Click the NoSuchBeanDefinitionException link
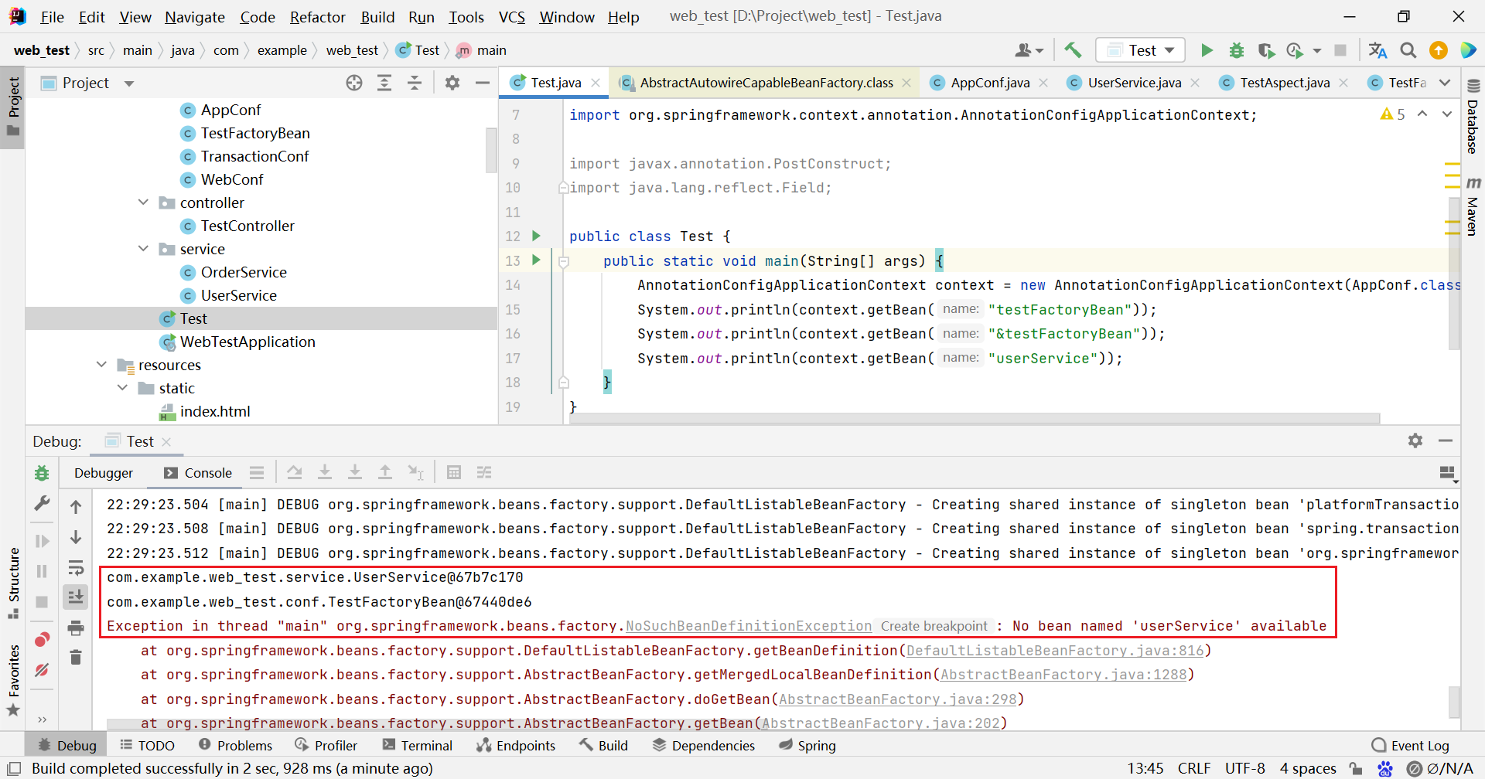This screenshot has height=779, width=1485. tap(748, 626)
